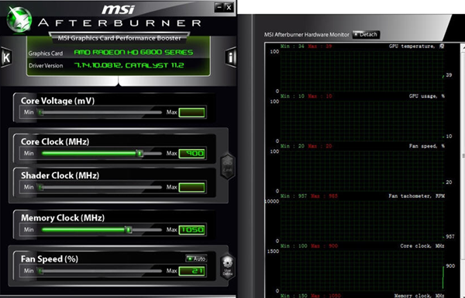Open the information i side button
The height and width of the screenshot is (298, 465).
[x=231, y=57]
